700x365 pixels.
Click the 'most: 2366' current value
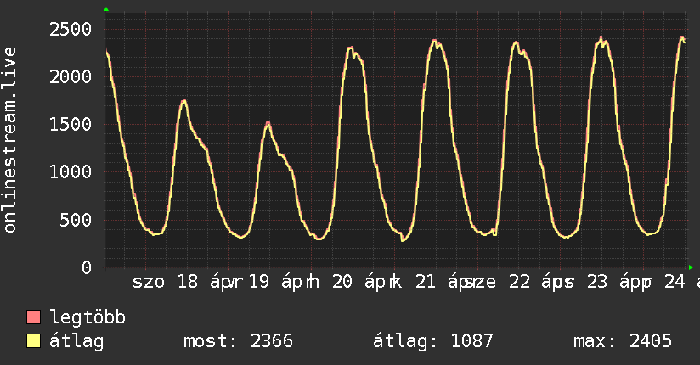(238, 341)
